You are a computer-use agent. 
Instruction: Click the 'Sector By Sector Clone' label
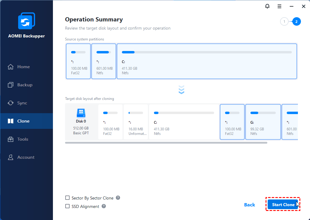[x=93, y=198]
